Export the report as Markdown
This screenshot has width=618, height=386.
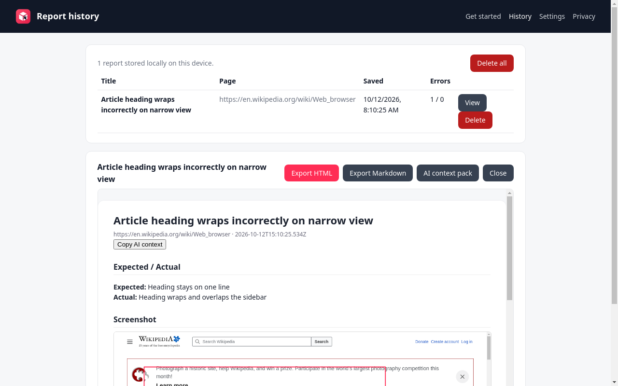378,173
